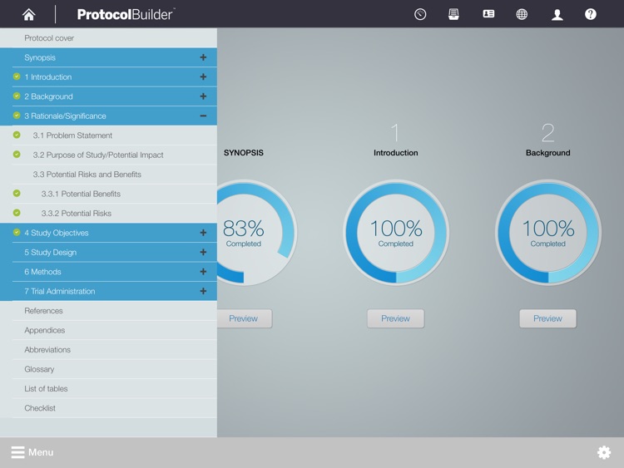Collapse 3 Rationale/Significance with minus
This screenshot has height=468, width=624.
[x=203, y=116]
